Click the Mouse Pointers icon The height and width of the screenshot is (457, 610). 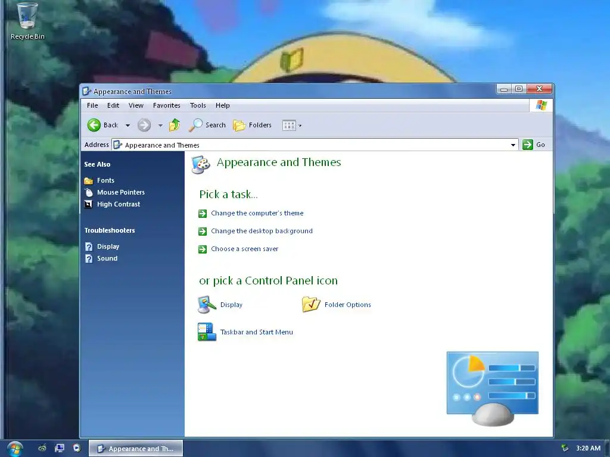(x=89, y=192)
